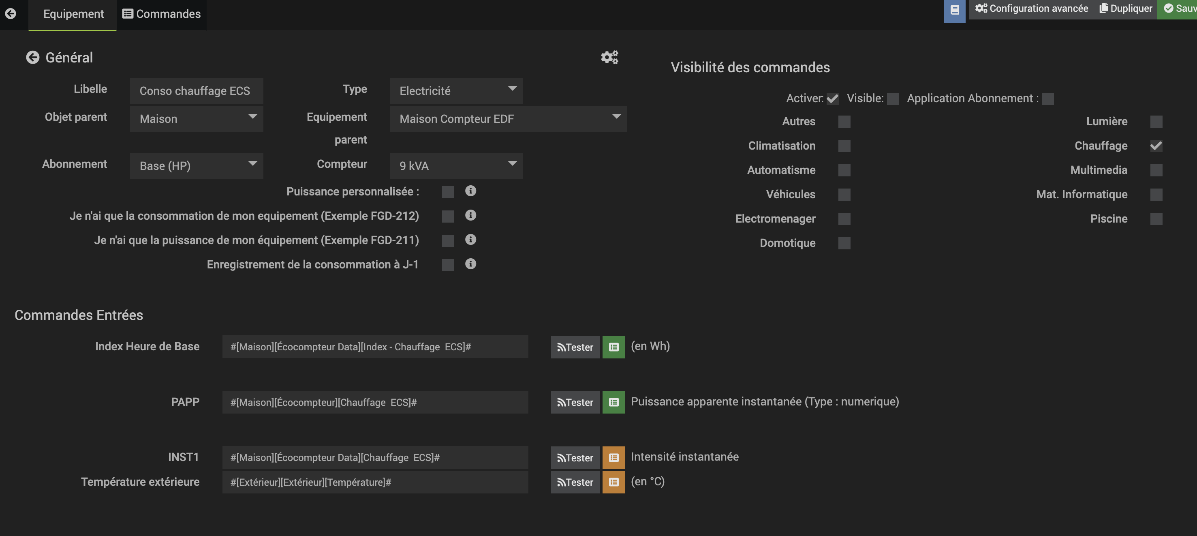Open the gears settings icon in Général section
The image size is (1197, 536).
click(609, 57)
